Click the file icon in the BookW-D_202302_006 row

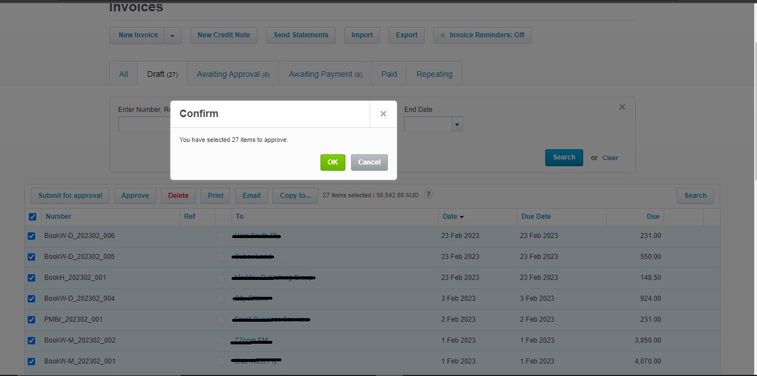click(x=221, y=236)
